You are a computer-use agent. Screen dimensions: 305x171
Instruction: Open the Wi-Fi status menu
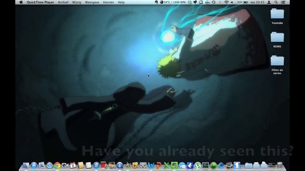[x=226, y=2]
